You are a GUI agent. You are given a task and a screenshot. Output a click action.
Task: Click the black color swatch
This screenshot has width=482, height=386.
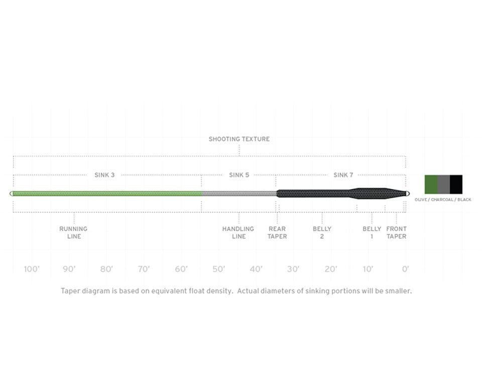pos(456,184)
